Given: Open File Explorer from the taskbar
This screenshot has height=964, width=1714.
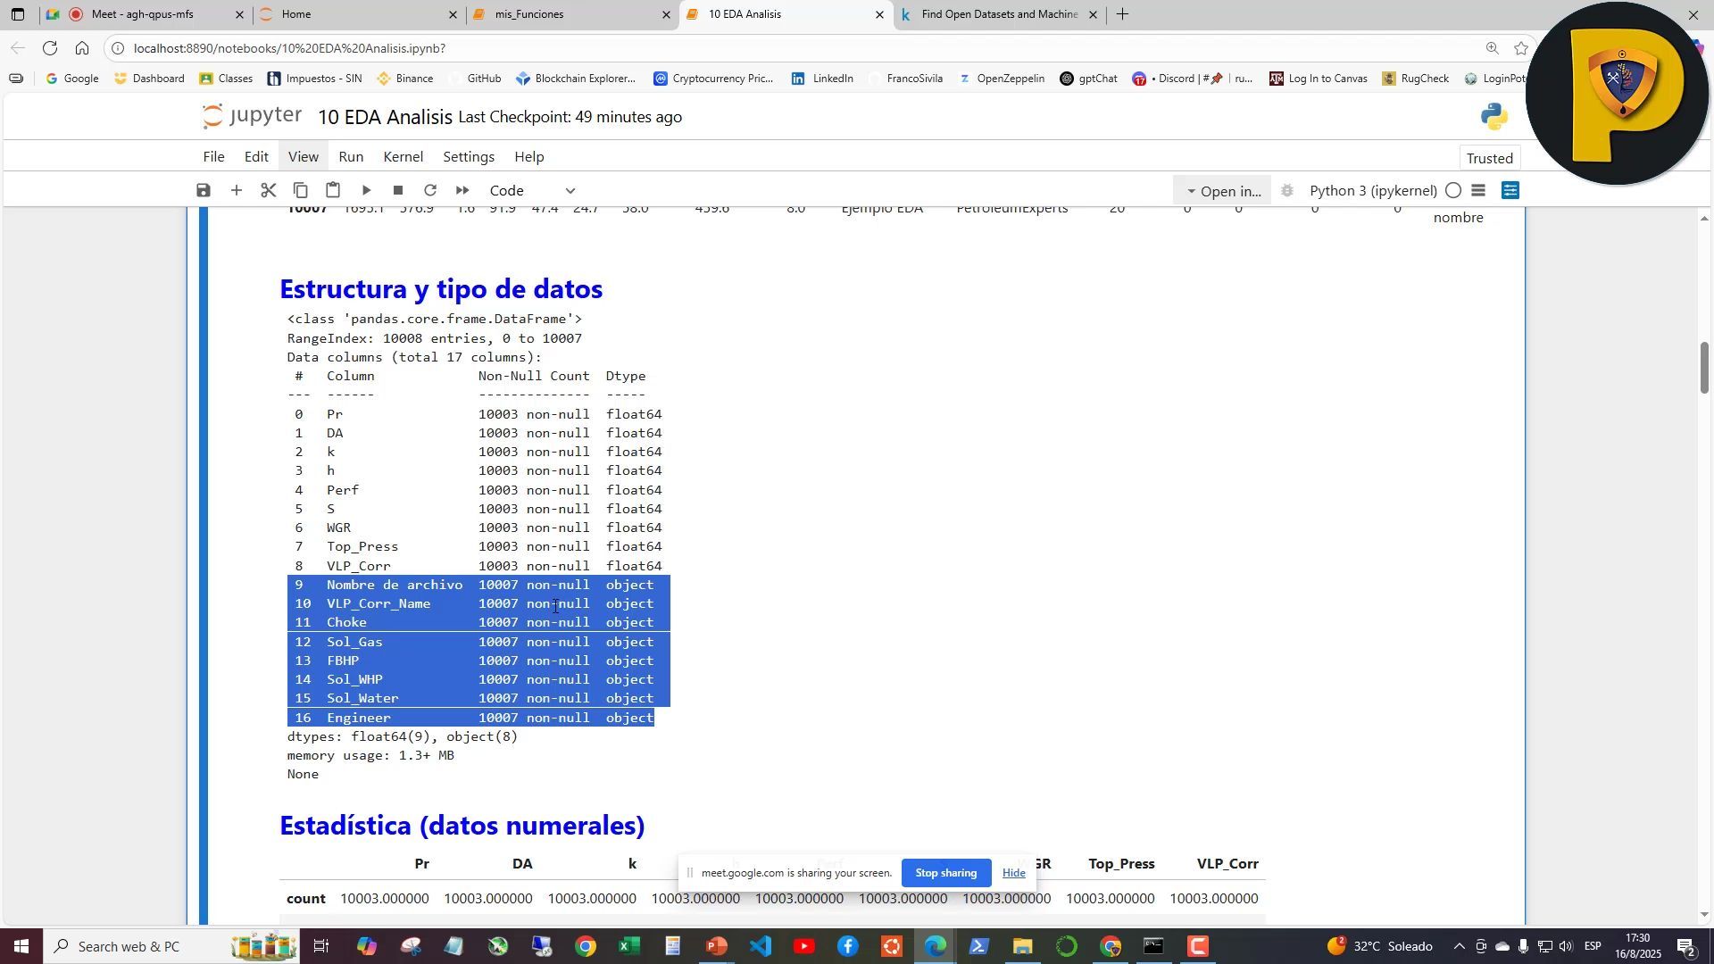Looking at the screenshot, I should click(1022, 947).
